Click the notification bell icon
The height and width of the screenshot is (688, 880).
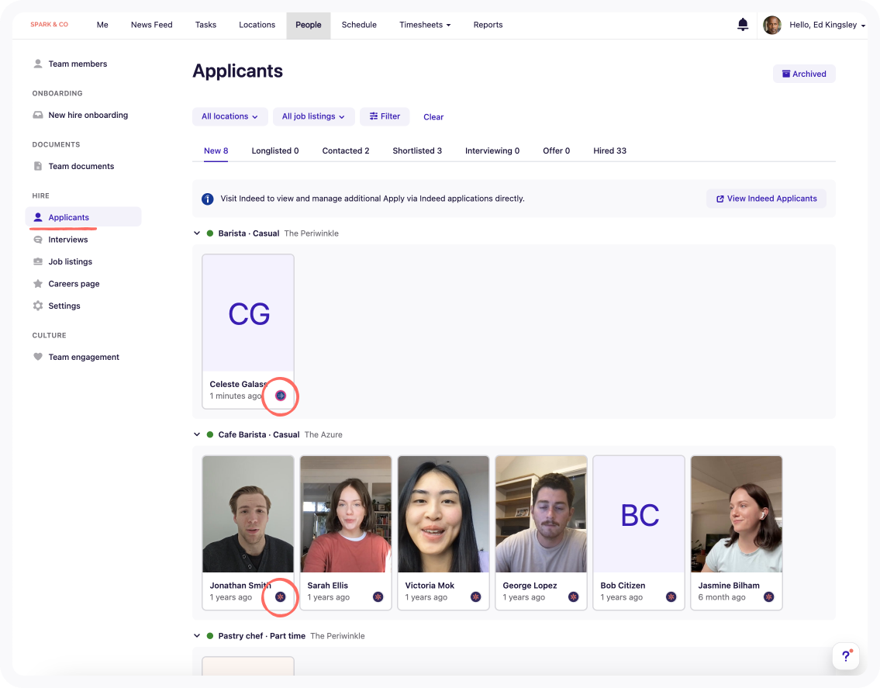tap(743, 24)
